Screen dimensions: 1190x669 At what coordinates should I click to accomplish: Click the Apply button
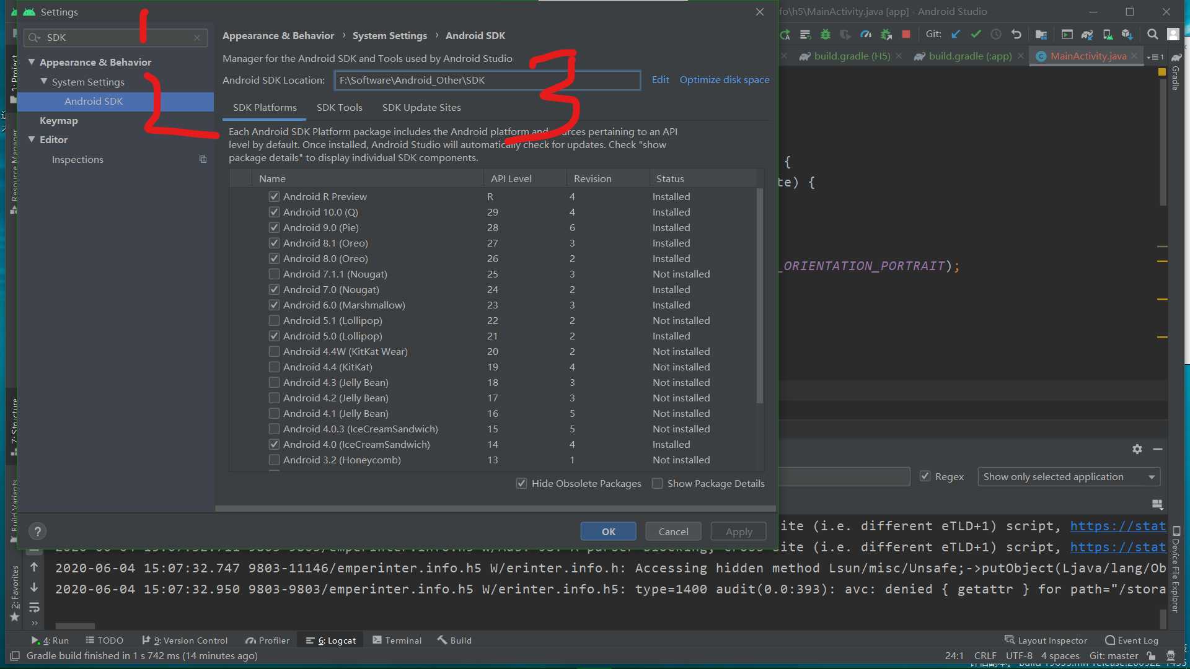coord(738,531)
